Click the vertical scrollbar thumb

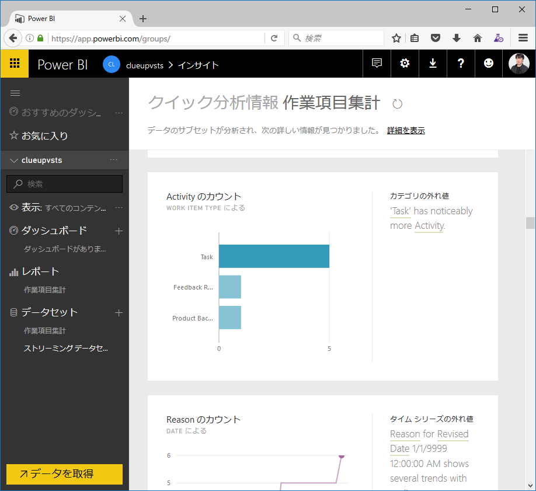530,223
